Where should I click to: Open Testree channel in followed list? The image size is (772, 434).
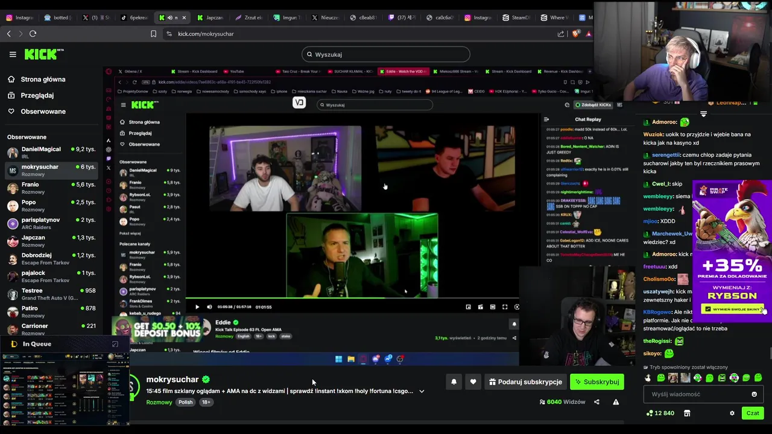(x=51, y=294)
